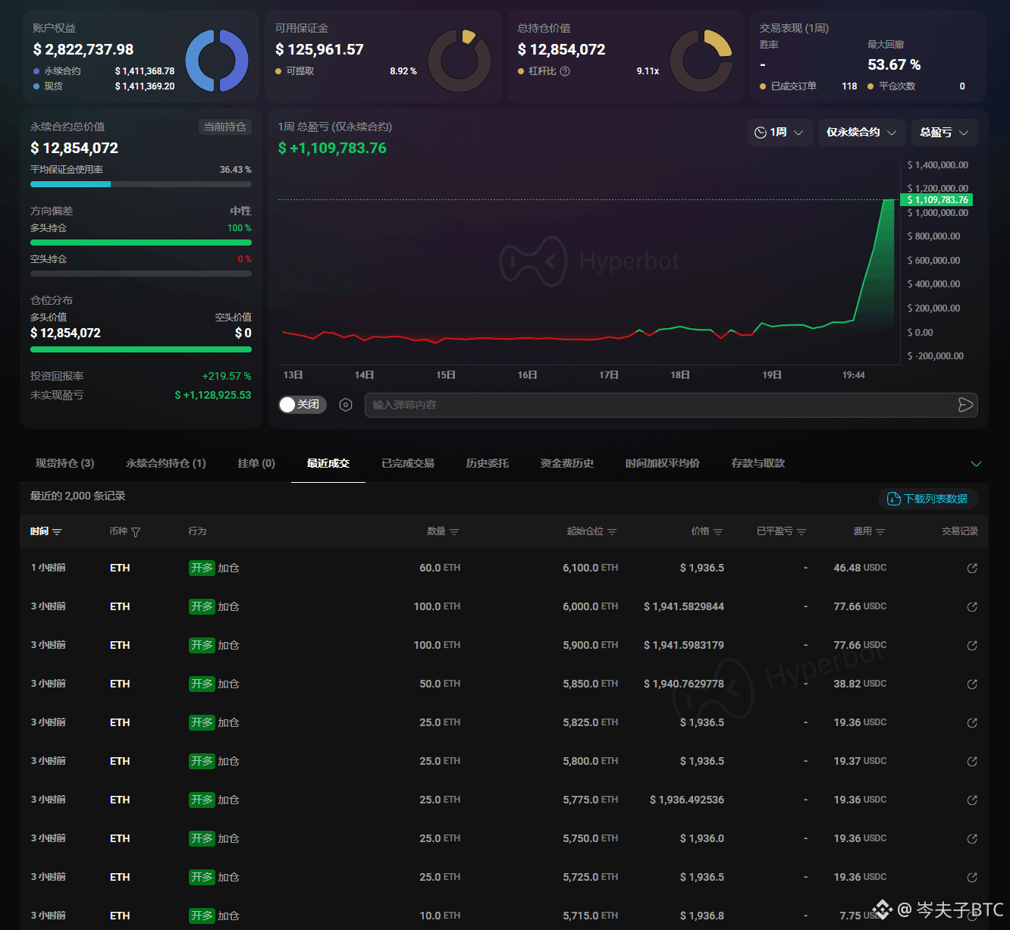Screen dimensions: 1010x930
Task: Click the filter funnel icon beside 币种
Action: (x=136, y=532)
